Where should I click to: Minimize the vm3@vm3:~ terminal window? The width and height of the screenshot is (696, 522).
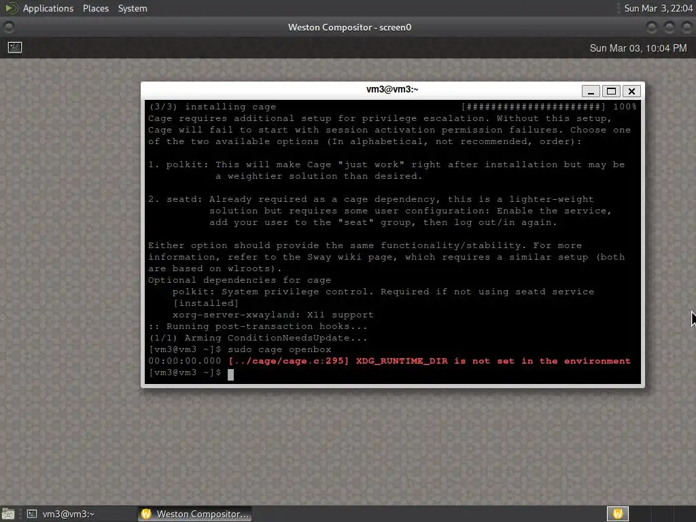tap(591, 92)
